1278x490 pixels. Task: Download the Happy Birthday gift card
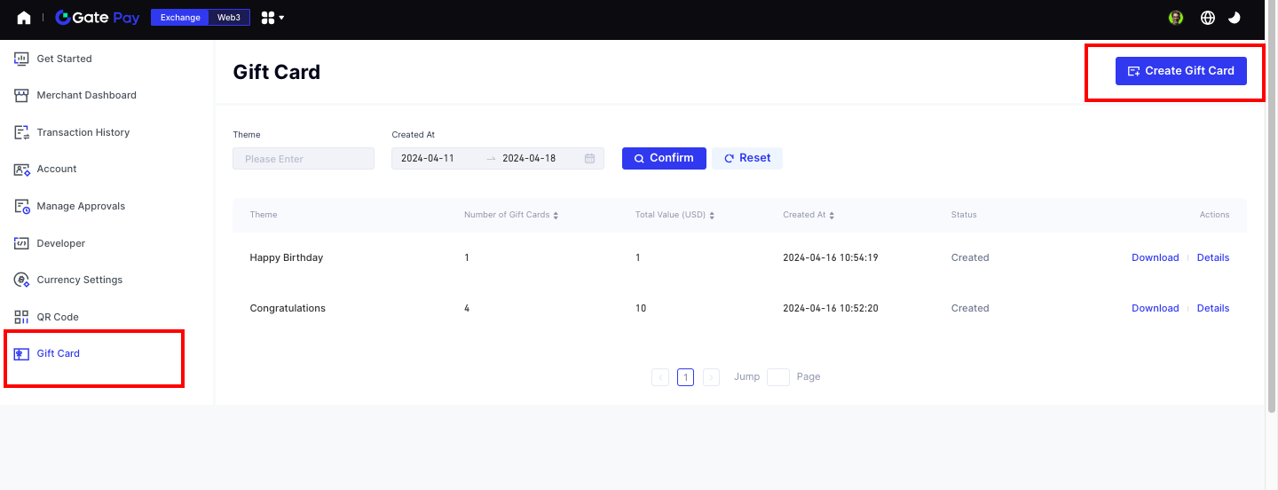1155,257
